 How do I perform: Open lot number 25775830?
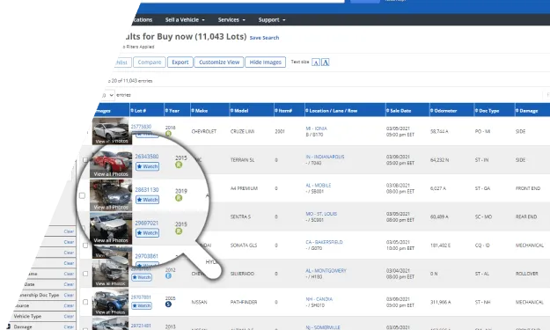141,127
